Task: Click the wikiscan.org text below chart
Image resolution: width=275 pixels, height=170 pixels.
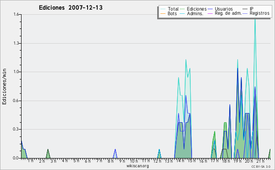Action: pos(137,166)
